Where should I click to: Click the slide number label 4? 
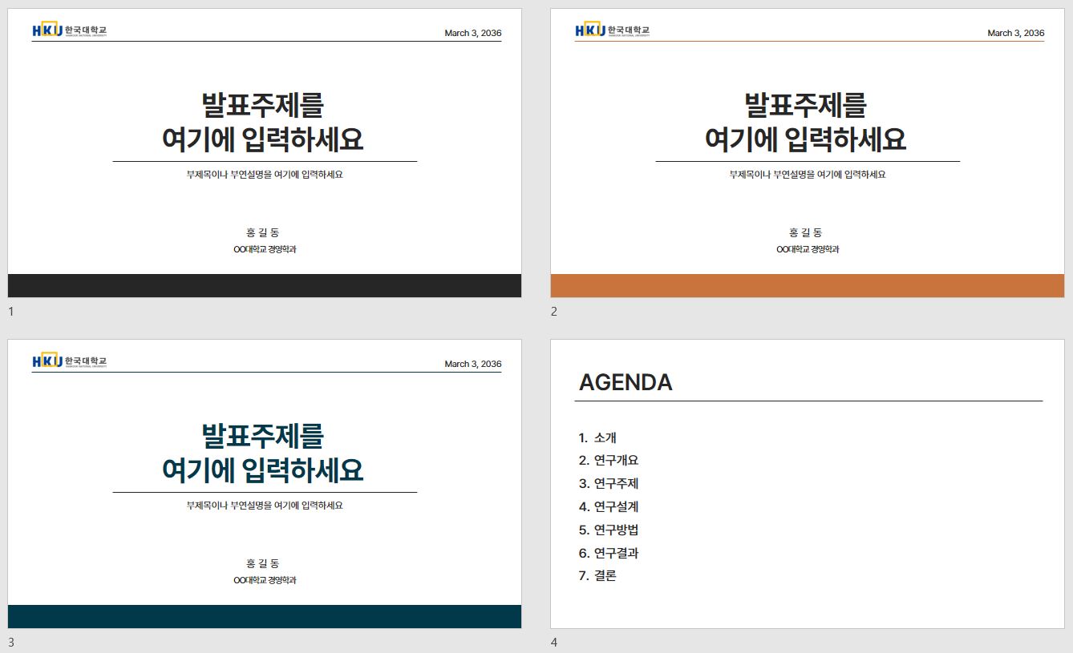pyautogui.click(x=554, y=642)
